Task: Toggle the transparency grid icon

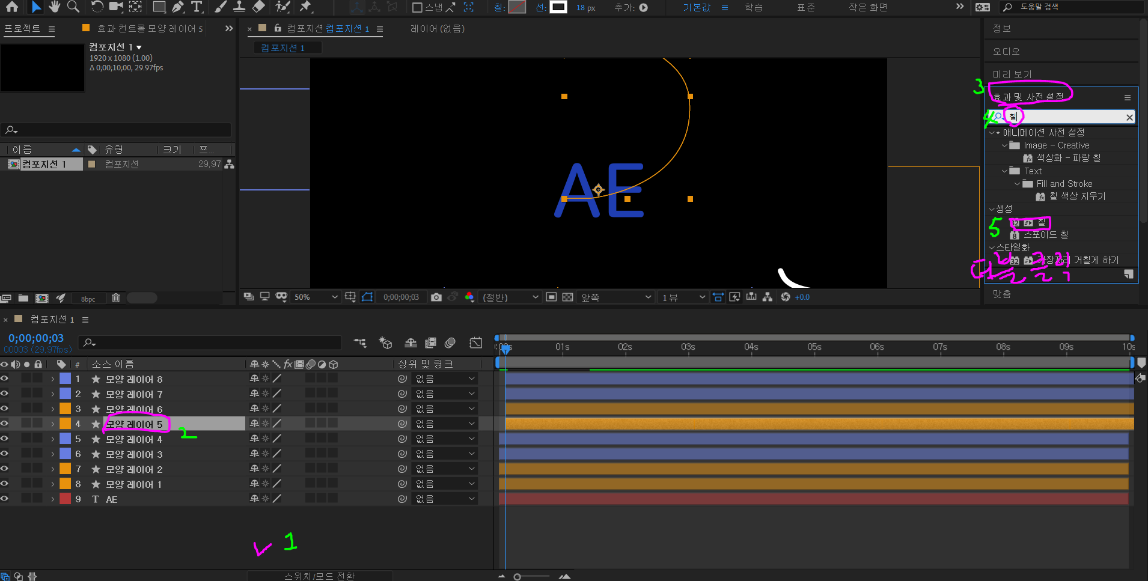Action: point(567,297)
